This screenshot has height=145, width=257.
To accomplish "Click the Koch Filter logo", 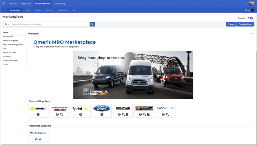I will tap(165, 108).
